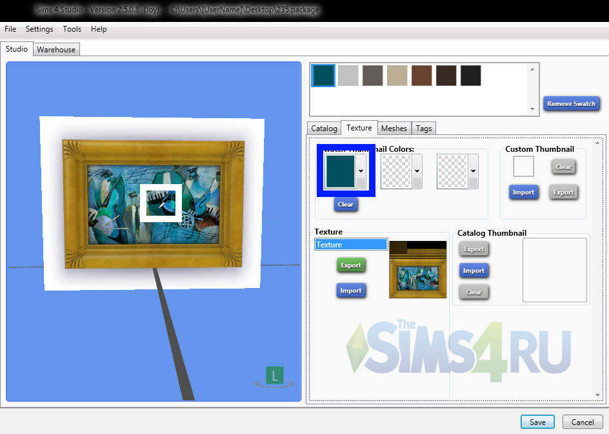Go to the Catalog tab
The height and width of the screenshot is (434, 609).
324,129
